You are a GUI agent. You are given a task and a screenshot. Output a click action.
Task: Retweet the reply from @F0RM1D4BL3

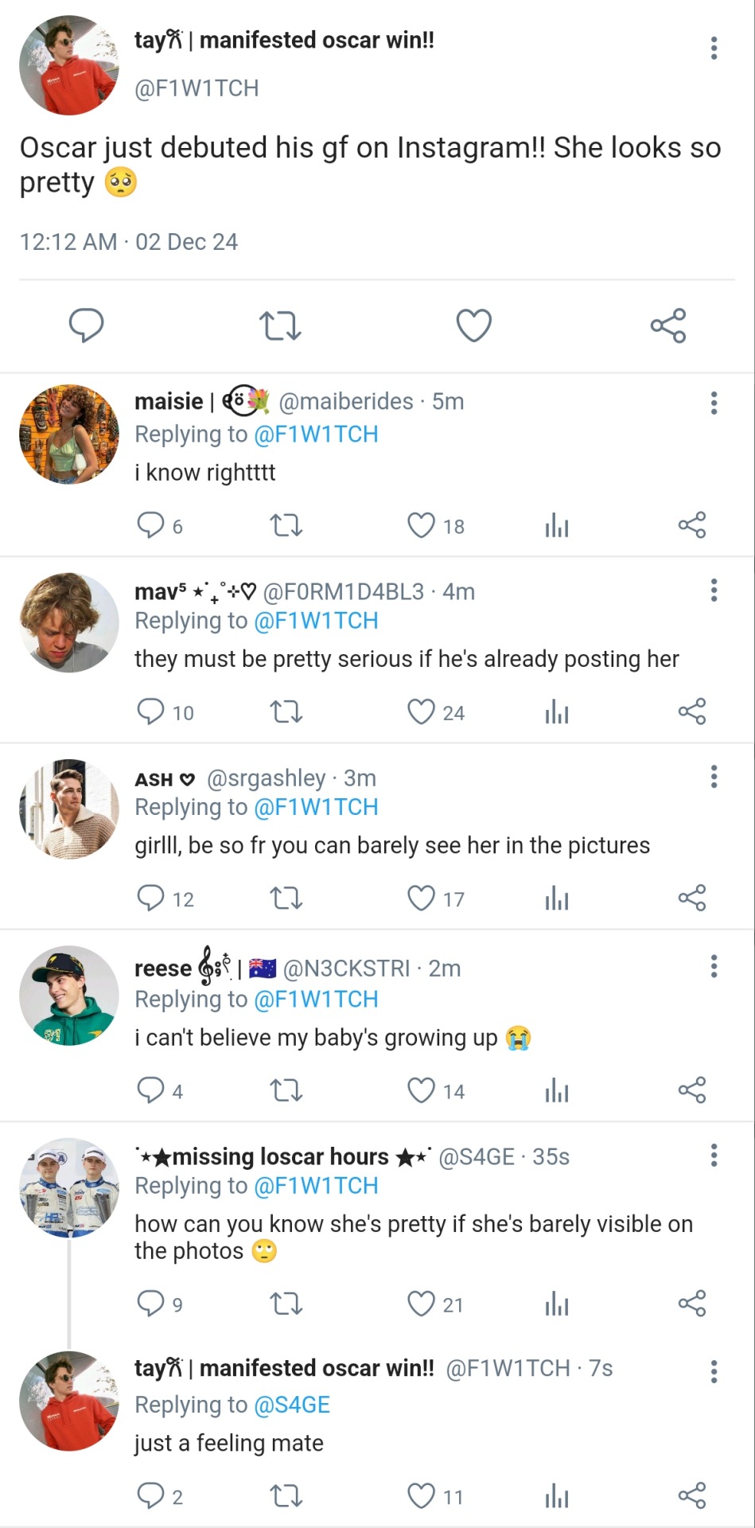pos(286,711)
